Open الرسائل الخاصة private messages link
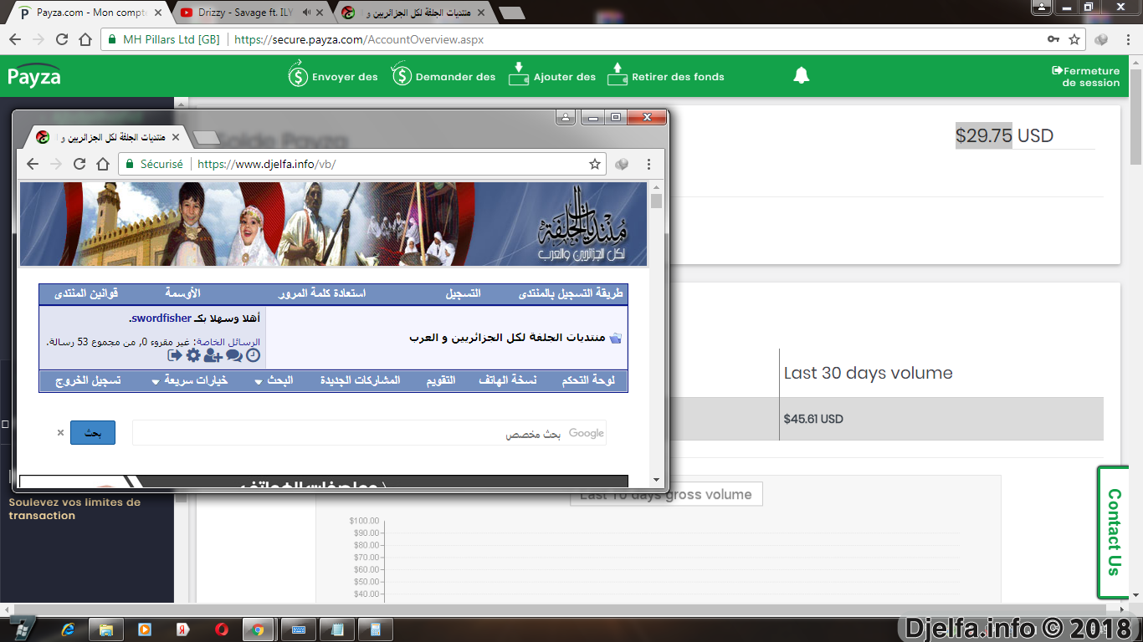The image size is (1143, 642). (228, 342)
